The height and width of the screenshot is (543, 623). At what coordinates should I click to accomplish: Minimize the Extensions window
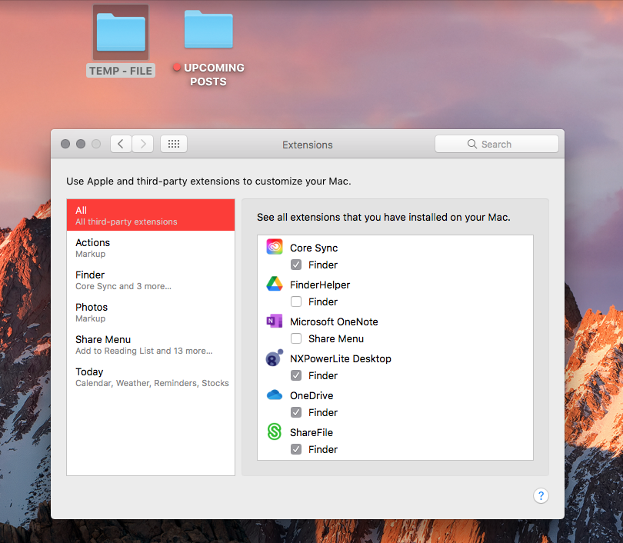click(x=81, y=144)
